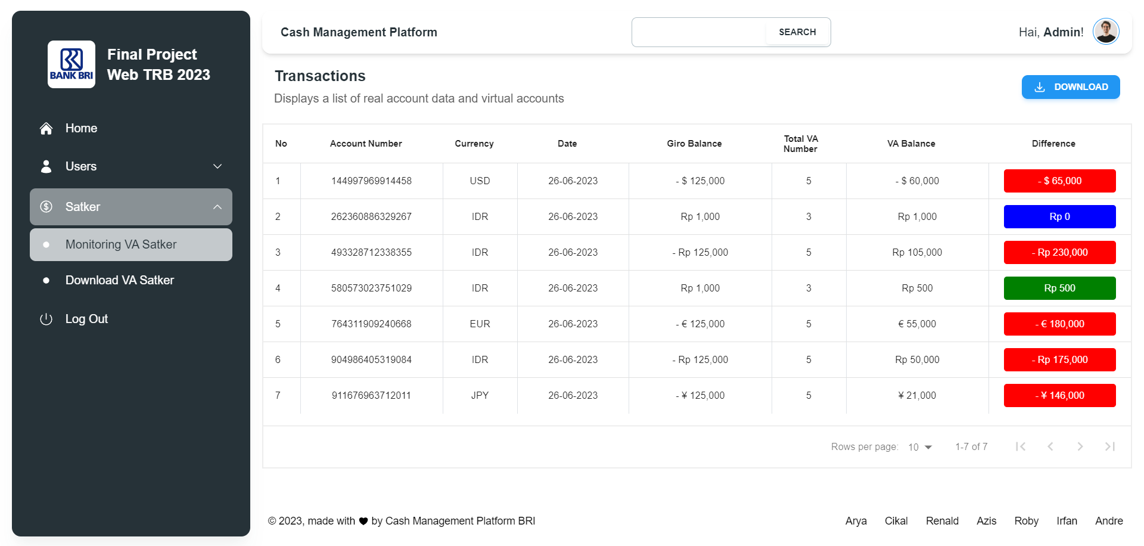Click the blue DOWNLOAD button

pyautogui.click(x=1071, y=87)
